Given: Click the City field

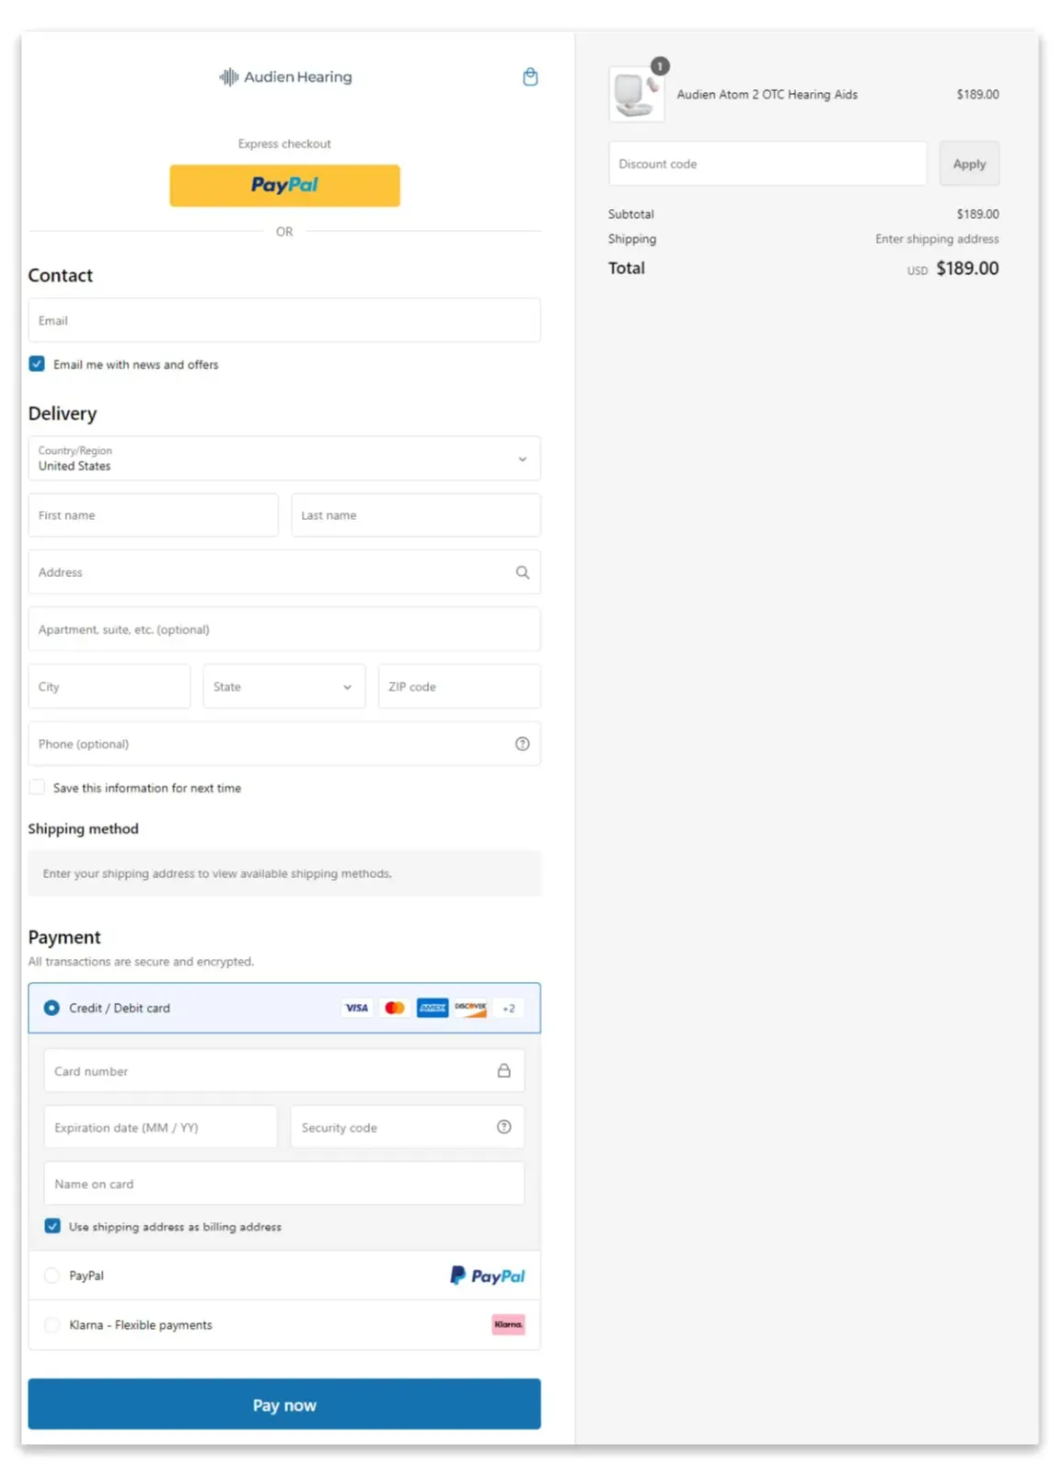Looking at the screenshot, I should click(110, 687).
